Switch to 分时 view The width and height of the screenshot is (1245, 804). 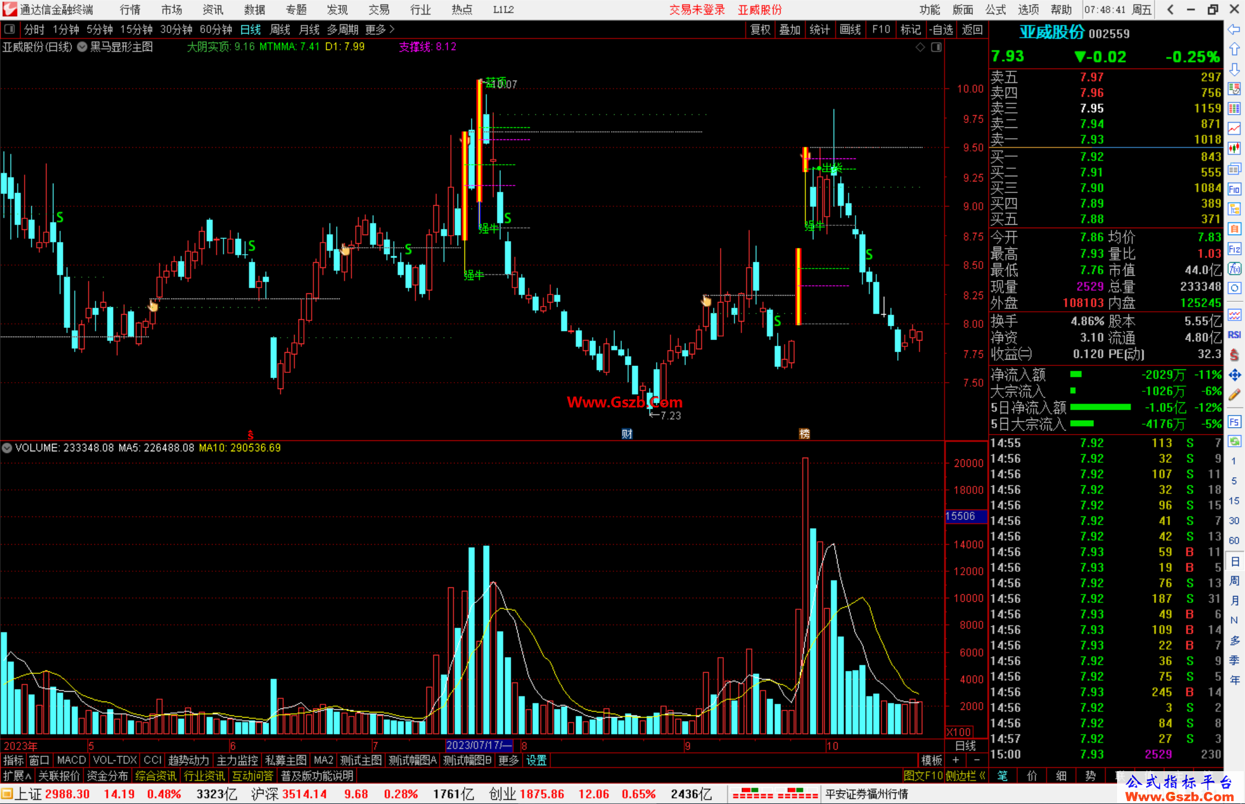(x=34, y=29)
